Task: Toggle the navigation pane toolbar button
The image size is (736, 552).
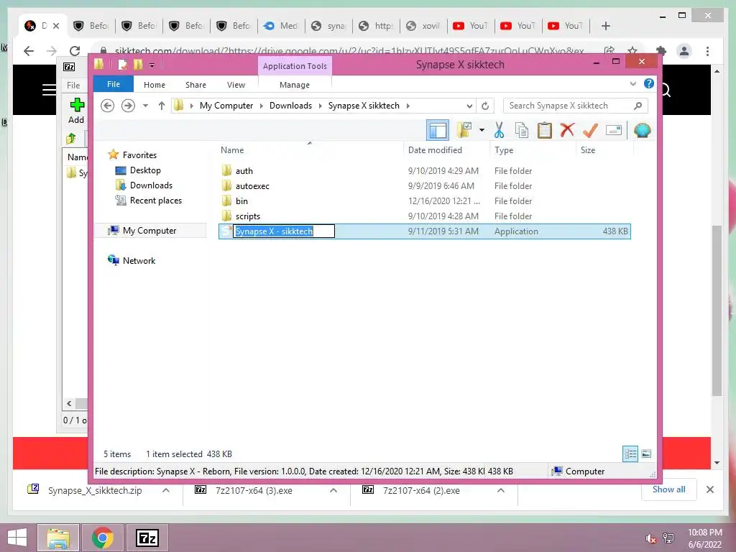Action: click(438, 130)
